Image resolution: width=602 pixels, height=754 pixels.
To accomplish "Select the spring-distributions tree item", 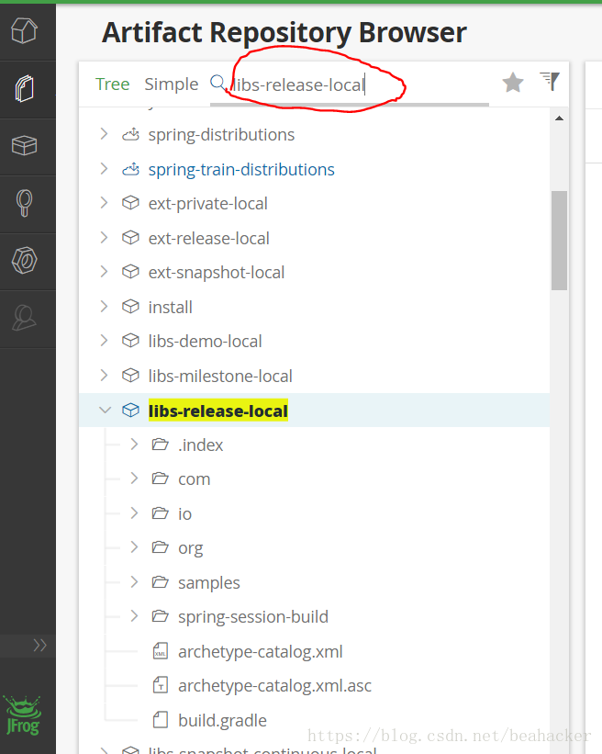I will click(x=221, y=135).
